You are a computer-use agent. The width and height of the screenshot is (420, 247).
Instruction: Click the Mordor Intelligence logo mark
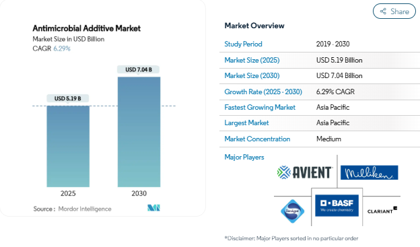point(153,207)
